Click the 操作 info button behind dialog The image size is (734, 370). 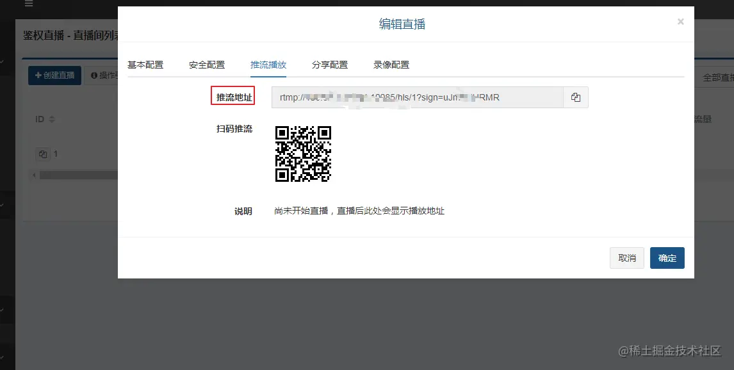102,76
